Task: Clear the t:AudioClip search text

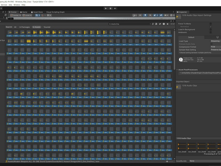Action: point(150,24)
